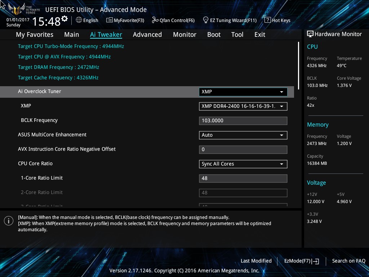Launch EZ Tuning Wizard lightbulb icon
Screen dimensions: 369x277
(206, 20)
